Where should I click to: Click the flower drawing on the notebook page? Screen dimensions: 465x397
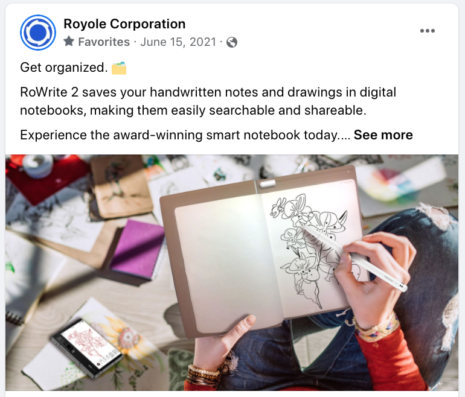click(310, 246)
